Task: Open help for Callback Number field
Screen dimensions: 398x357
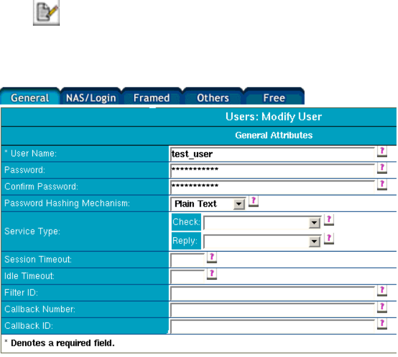Action: click(382, 307)
